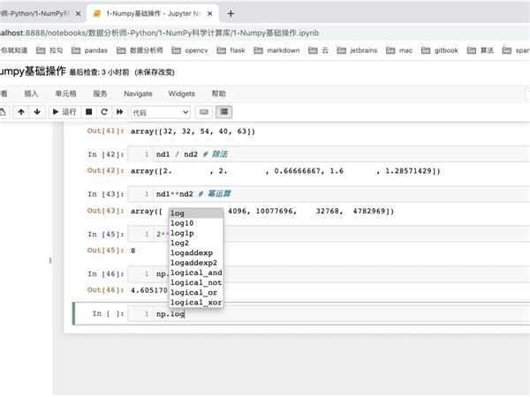The width and height of the screenshot is (530, 397).
Task: Move selected cell up with arrow icon
Action: (x=21, y=112)
